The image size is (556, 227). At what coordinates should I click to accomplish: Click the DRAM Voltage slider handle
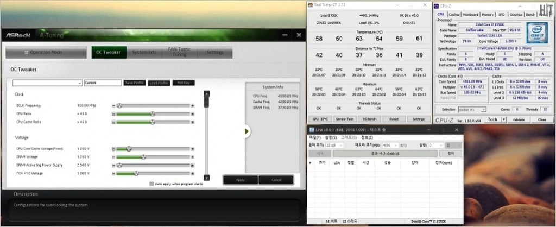pos(143,157)
